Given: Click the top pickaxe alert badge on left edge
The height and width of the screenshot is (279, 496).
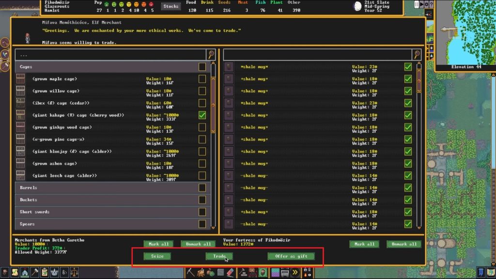Looking at the screenshot, I should (x=5, y=43).
